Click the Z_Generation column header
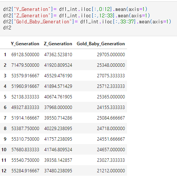The image size is (177, 178). [58, 44]
